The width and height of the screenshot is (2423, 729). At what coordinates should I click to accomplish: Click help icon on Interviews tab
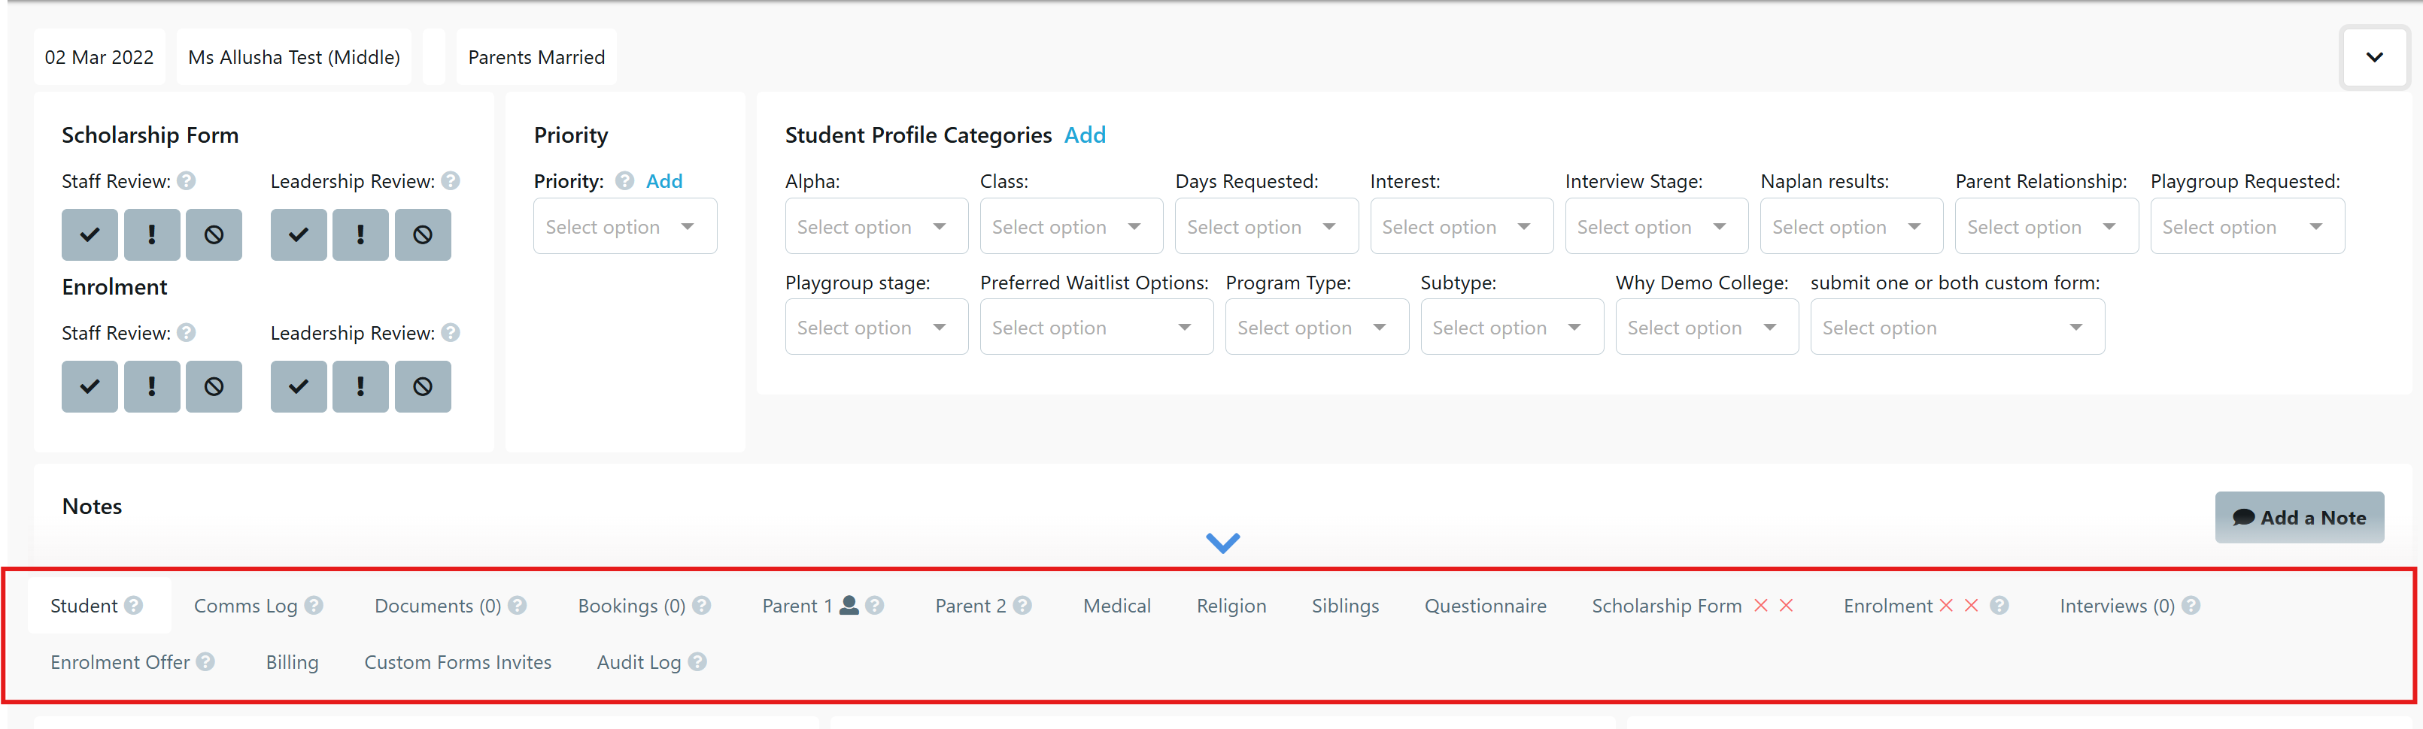click(x=2191, y=606)
